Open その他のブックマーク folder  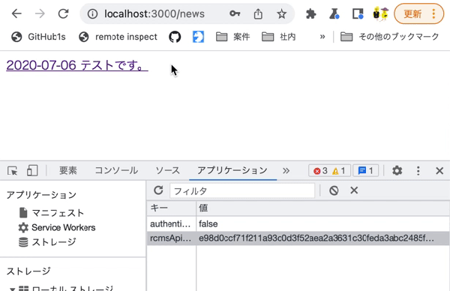[389, 37]
